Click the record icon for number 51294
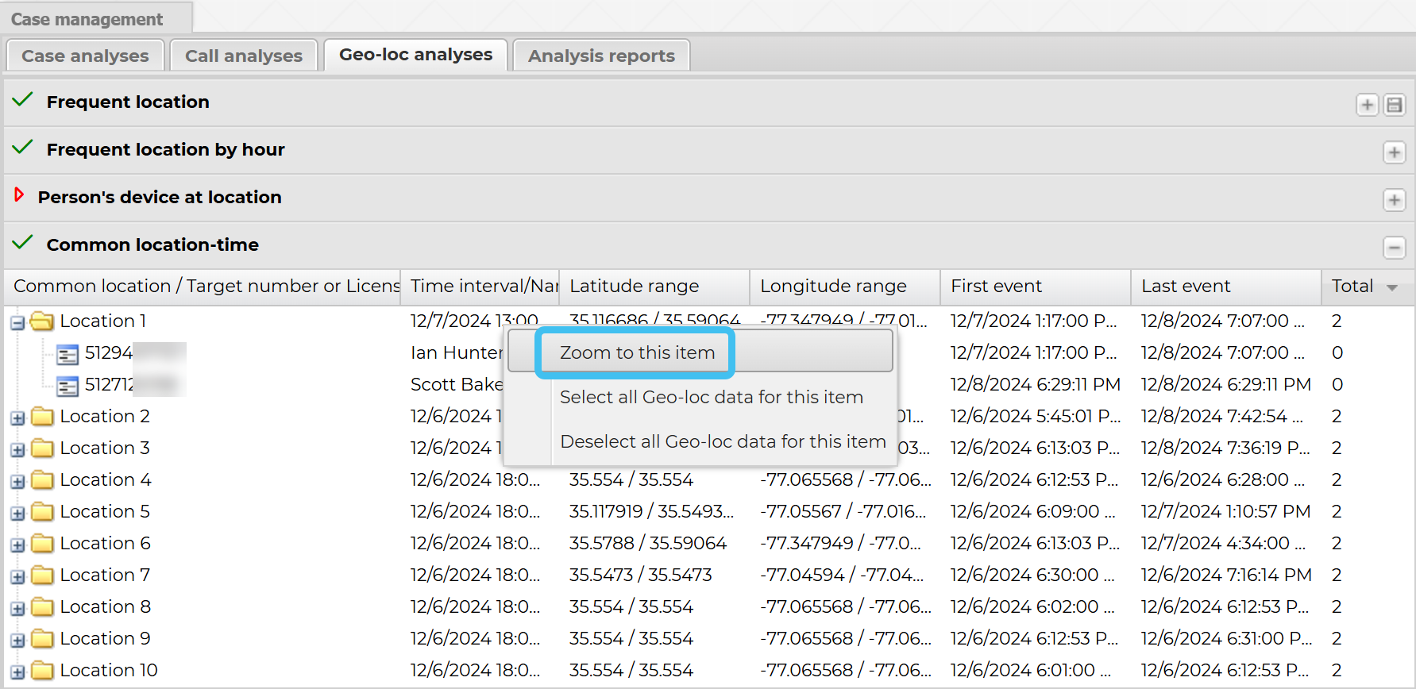Screen dimensions: 1416x689 (68, 354)
